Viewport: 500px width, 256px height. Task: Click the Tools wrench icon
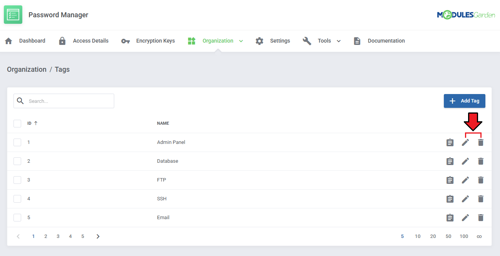pyautogui.click(x=307, y=41)
